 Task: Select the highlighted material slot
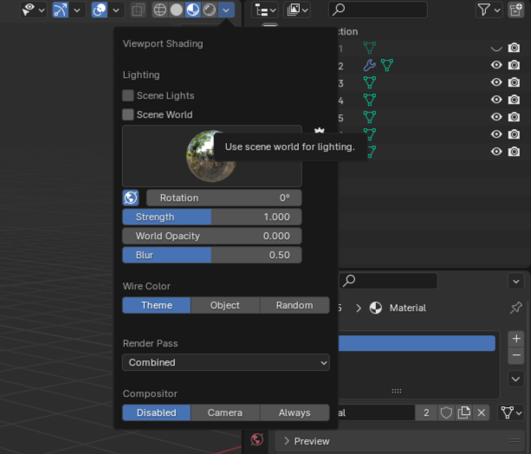417,343
